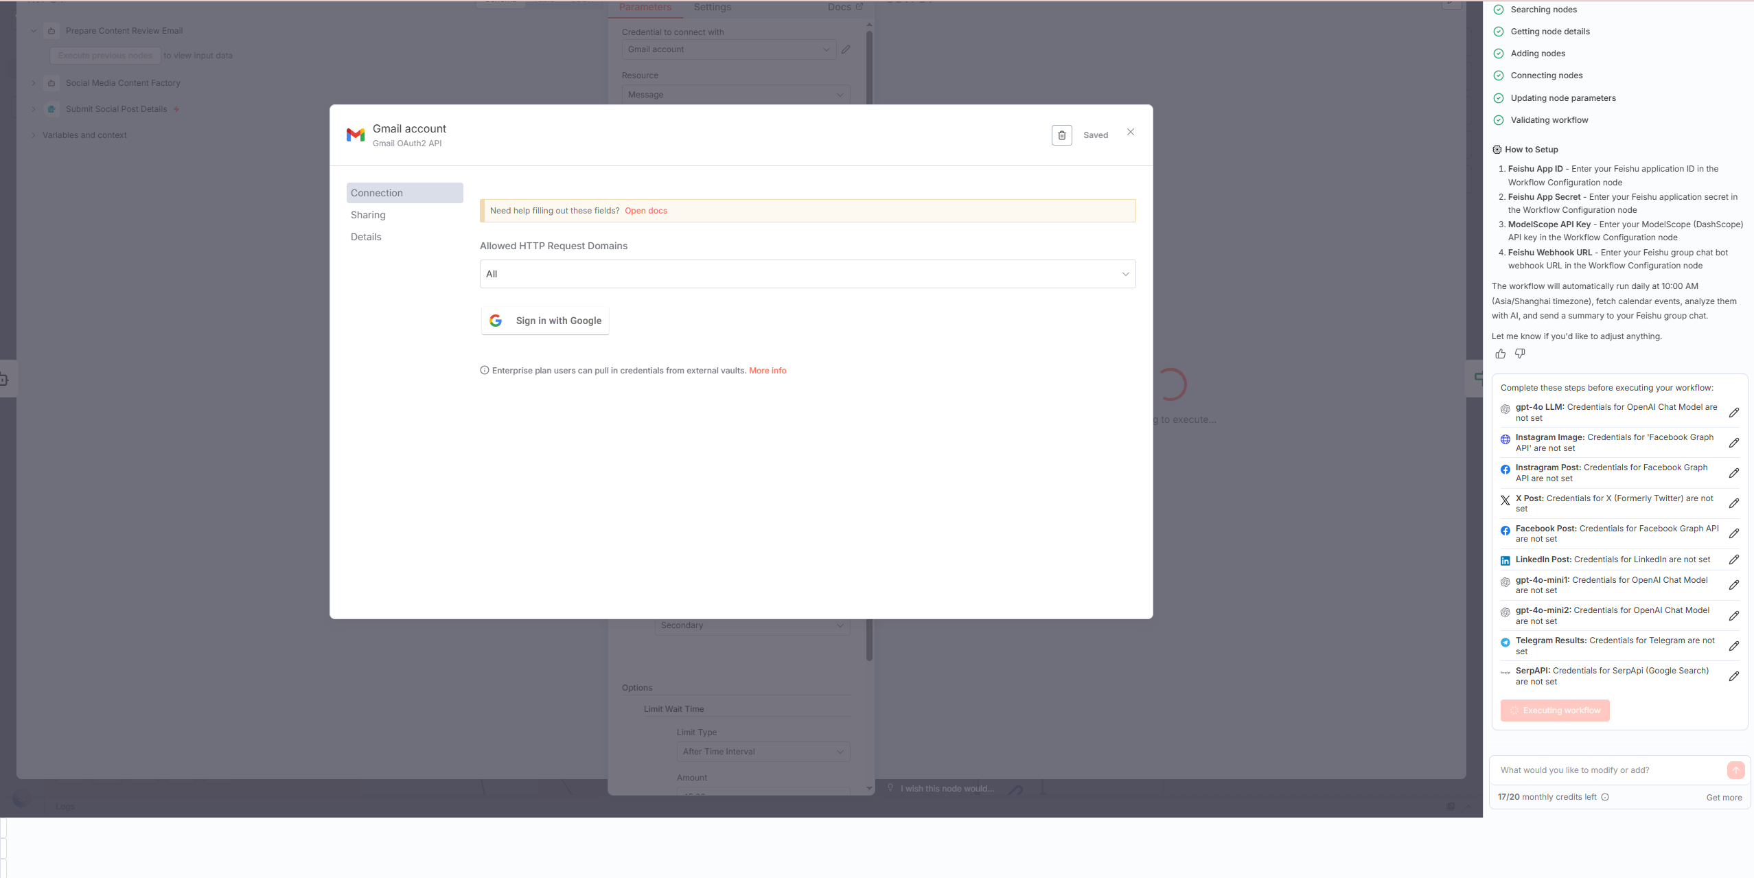Viewport: 1754px width, 878px height.
Task: Switch to the Details tab in the credential modal
Action: 366,237
